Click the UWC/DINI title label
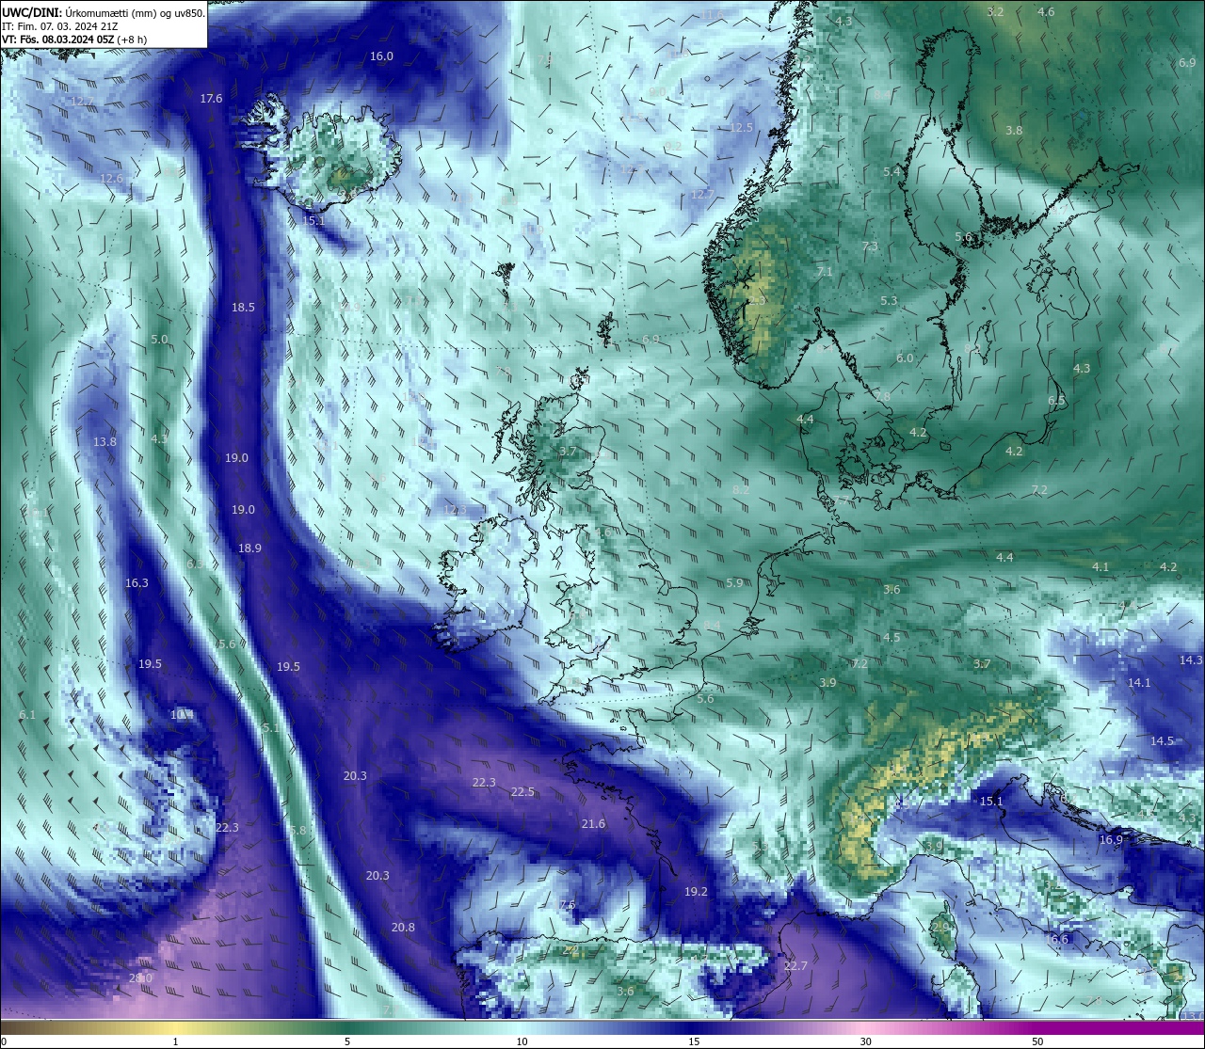Screen dimensions: 1205x1049 [30, 13]
